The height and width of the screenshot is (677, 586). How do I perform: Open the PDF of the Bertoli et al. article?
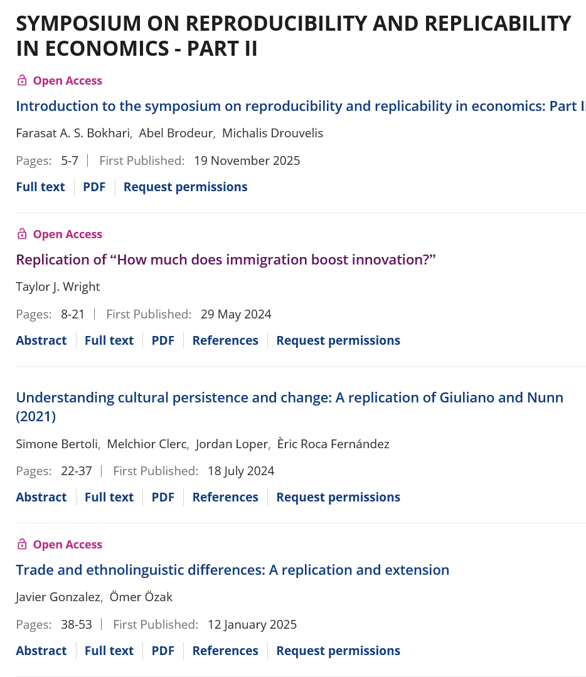click(162, 497)
